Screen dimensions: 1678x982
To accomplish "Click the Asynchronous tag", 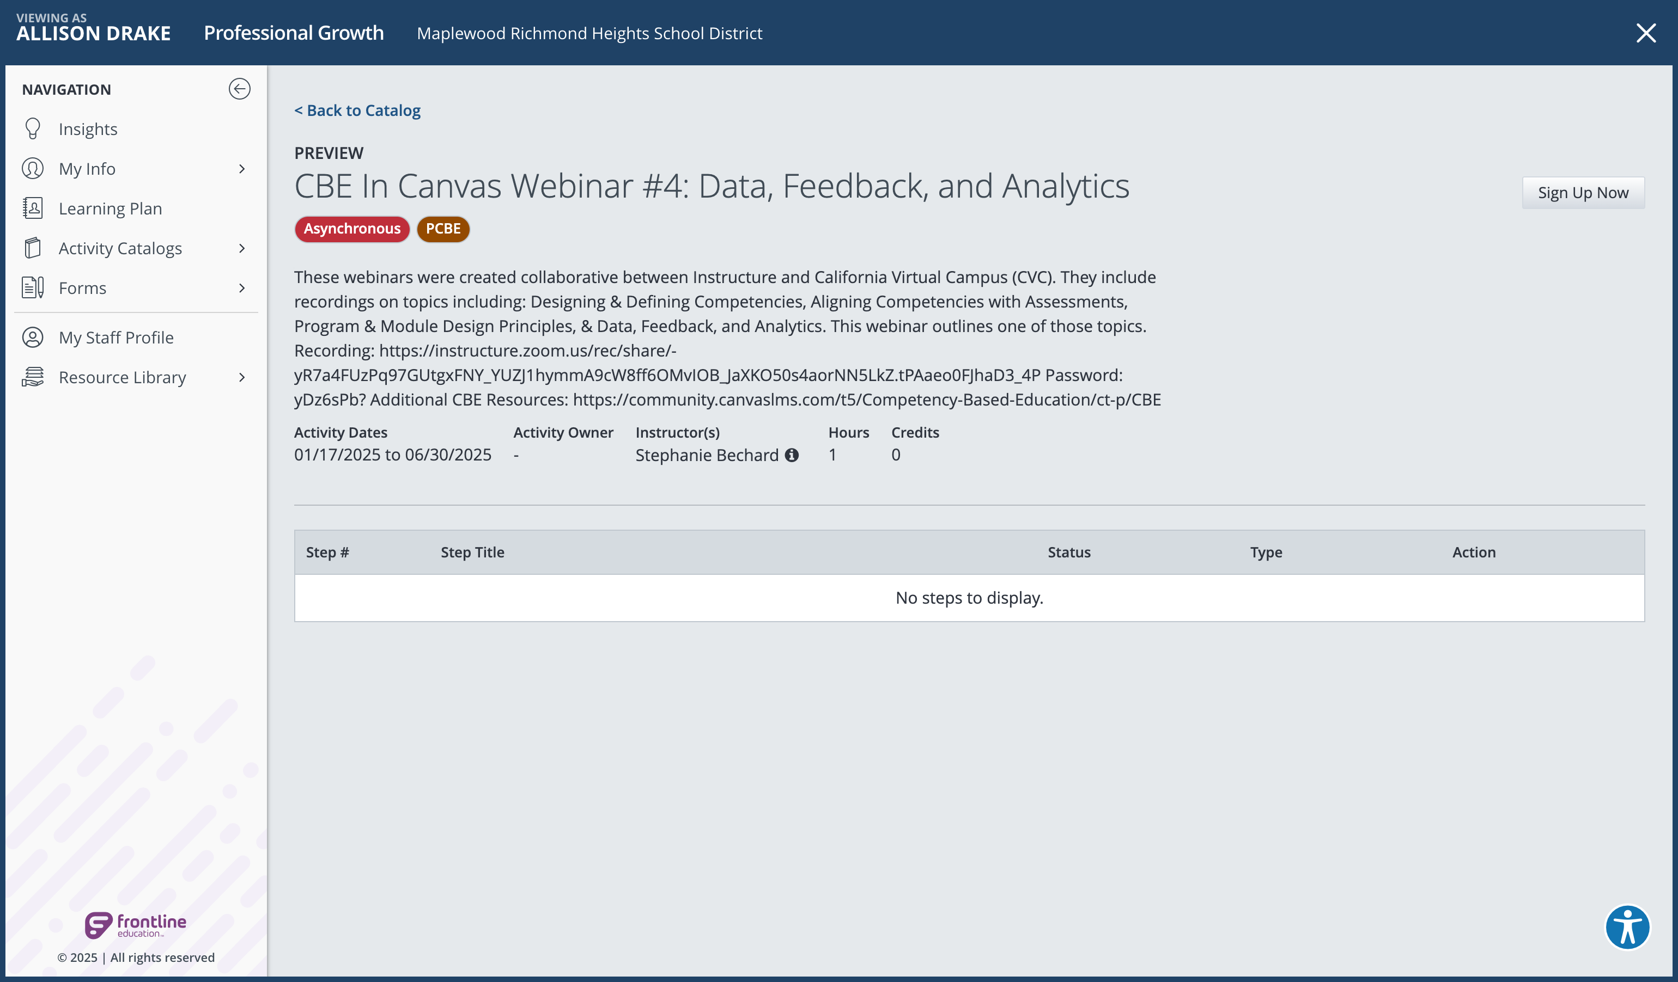I will (x=351, y=229).
